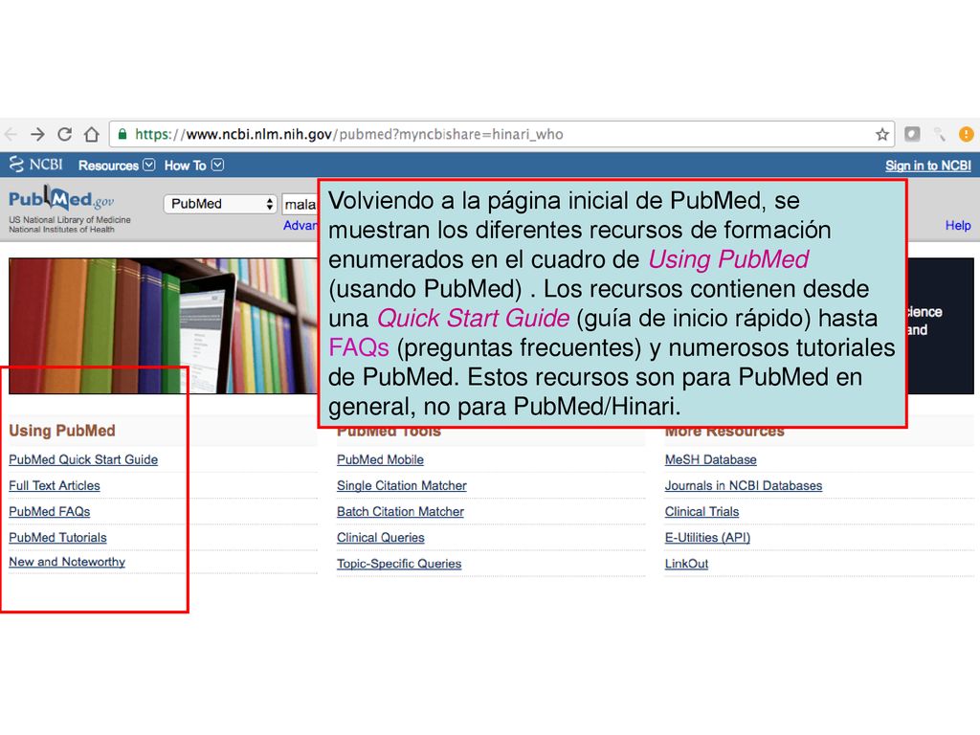
Task: Click the bookshelf banner image
Action: tap(164, 325)
